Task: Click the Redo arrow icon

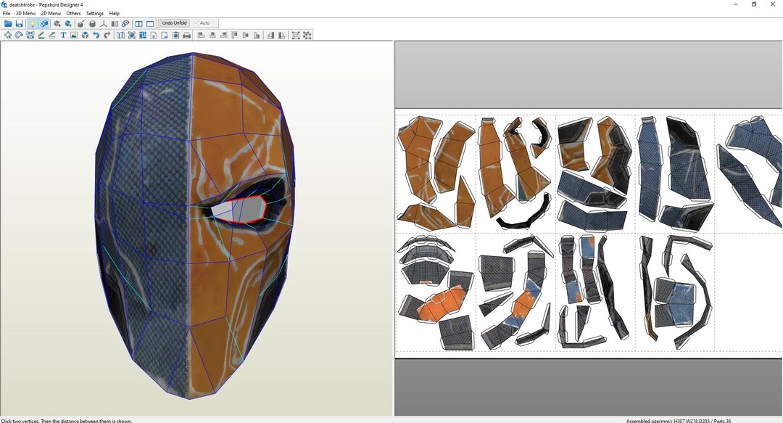Action: coord(107,35)
